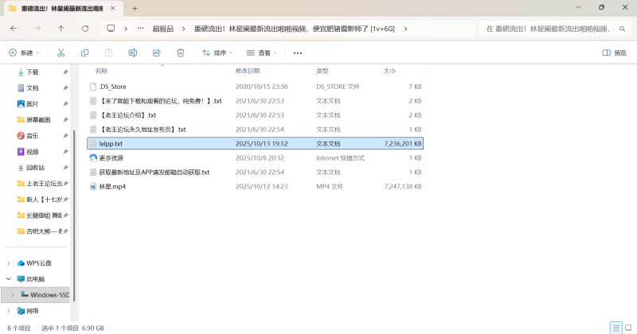Click the Share icon in toolbar
637x334 pixels.
click(157, 52)
